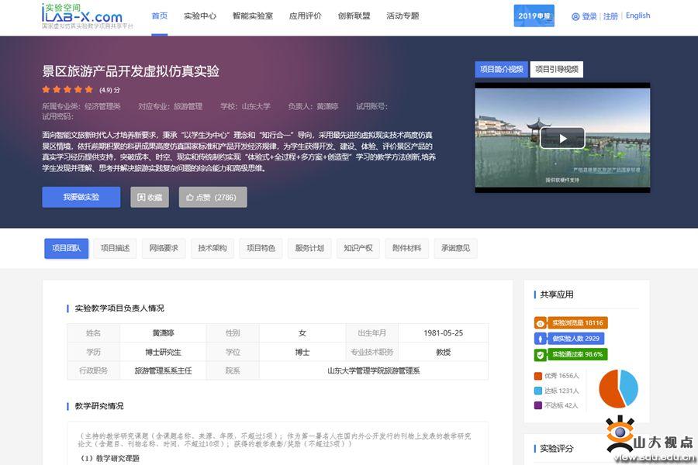Like the experiment using the 点赞 button
Screen dimensions: 698x465
pos(213,197)
